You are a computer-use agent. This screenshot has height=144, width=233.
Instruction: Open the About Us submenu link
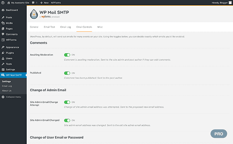(7, 90)
